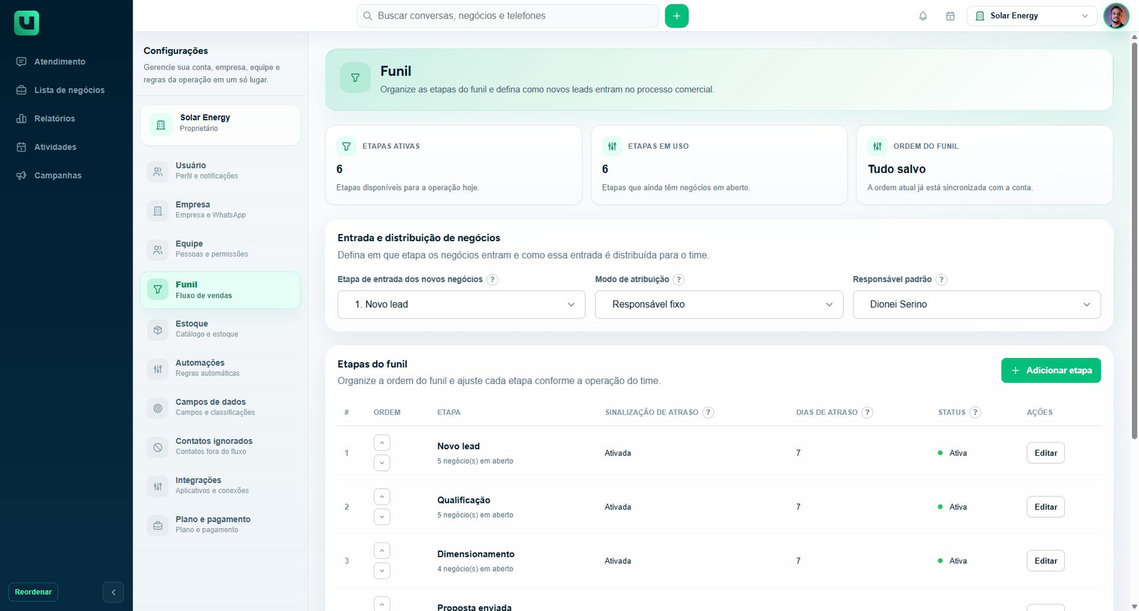Viewport: 1139px width, 611px height.
Task: Click the help icon beside Responsável padrão
Action: coord(941,280)
